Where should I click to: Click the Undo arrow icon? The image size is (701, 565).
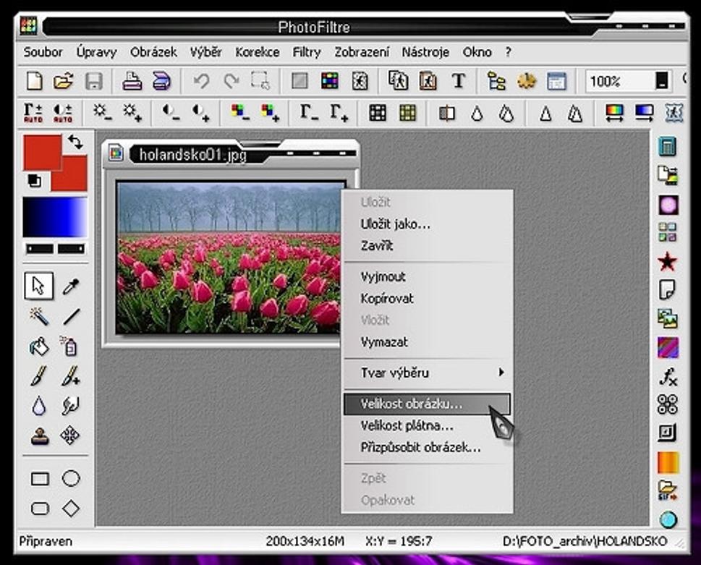coord(201,81)
